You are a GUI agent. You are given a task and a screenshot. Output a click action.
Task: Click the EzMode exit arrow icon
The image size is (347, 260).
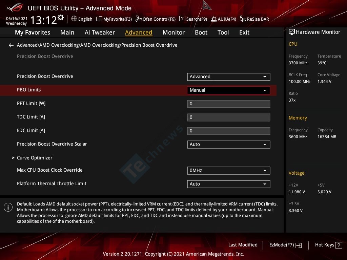click(x=299, y=245)
